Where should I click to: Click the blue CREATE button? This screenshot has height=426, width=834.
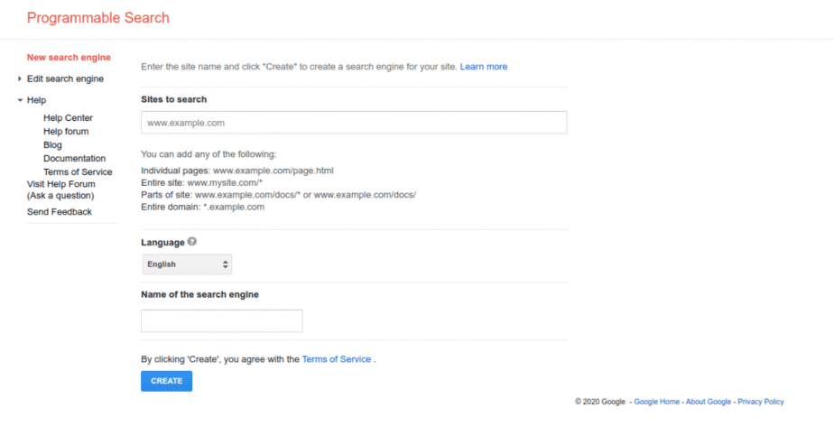point(166,381)
